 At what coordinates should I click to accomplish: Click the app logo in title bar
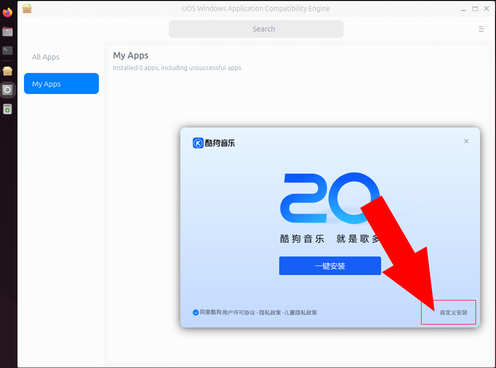27,8
